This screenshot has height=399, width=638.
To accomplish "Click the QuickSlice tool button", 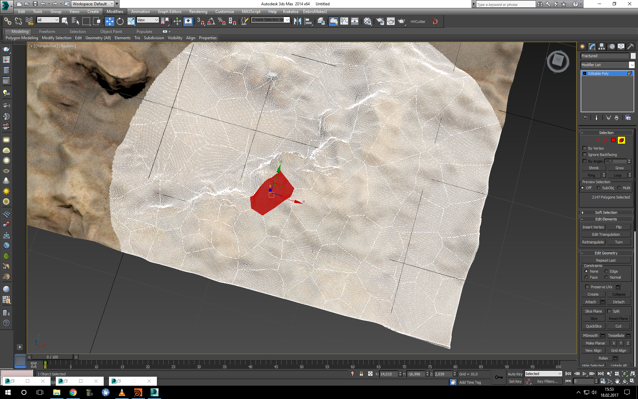I will [x=594, y=326].
